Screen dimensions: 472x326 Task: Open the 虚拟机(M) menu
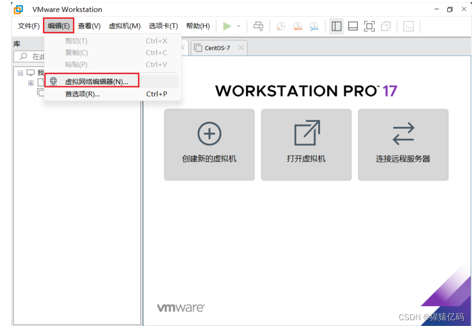124,26
